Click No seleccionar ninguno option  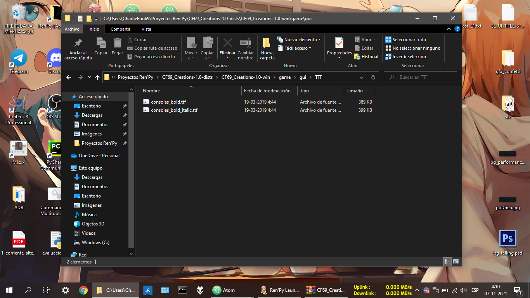[x=413, y=48]
